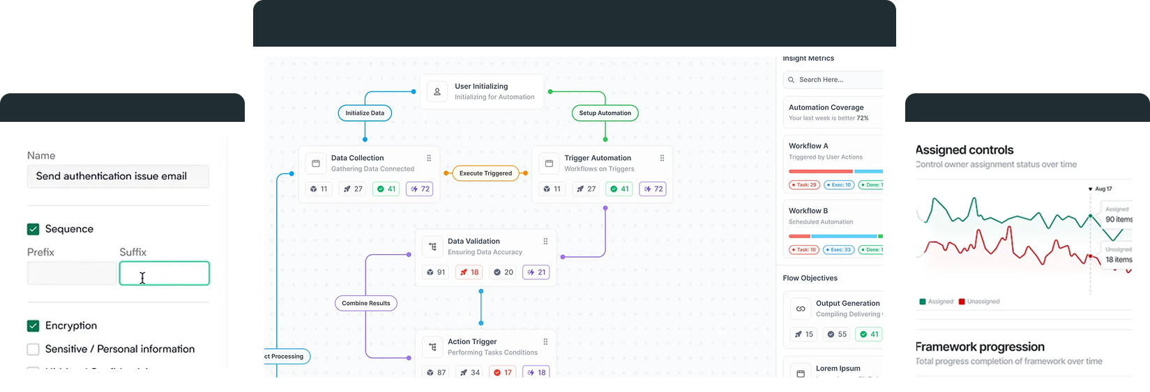Open the Data Collection drag handle menu

429,158
